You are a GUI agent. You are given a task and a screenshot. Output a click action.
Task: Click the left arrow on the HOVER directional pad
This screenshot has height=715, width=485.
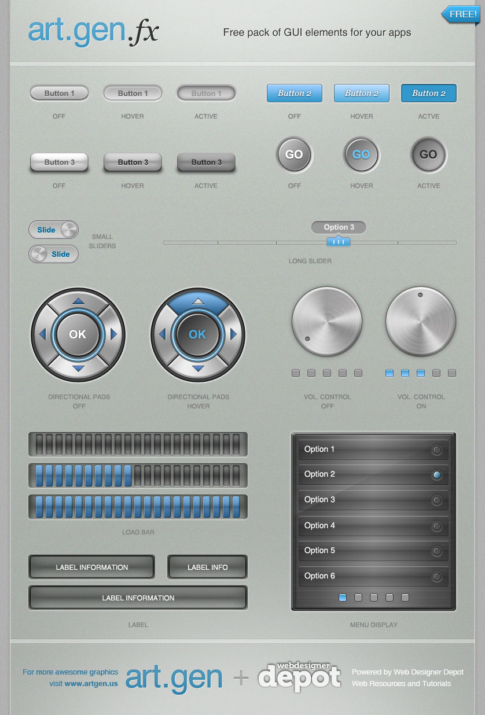point(162,334)
